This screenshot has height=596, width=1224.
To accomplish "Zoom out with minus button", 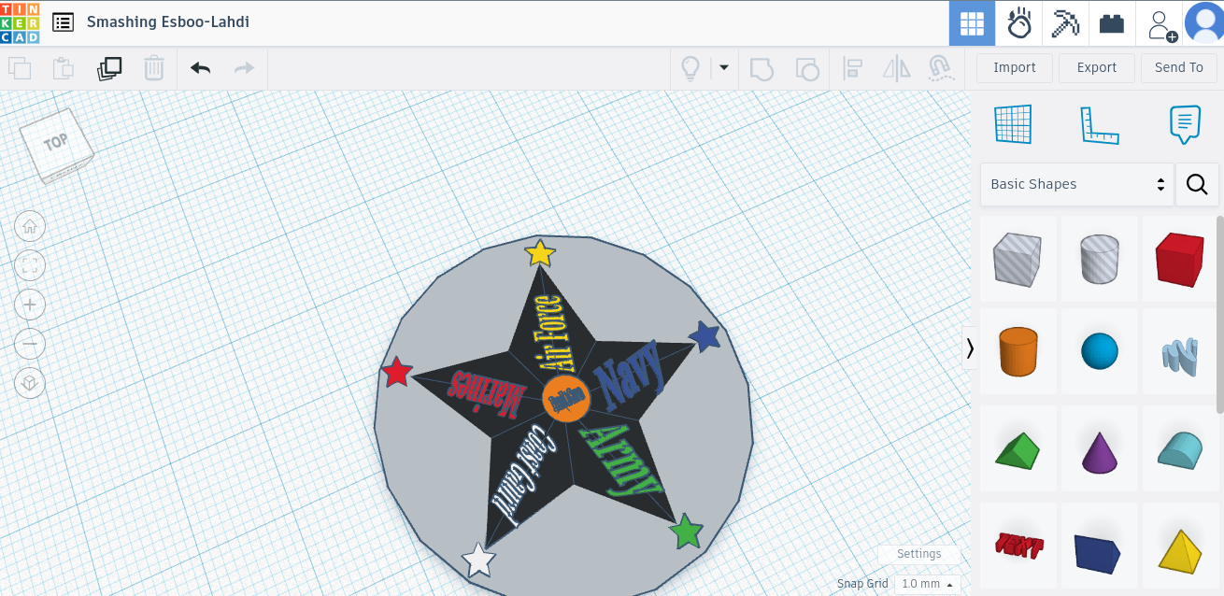I will point(30,344).
